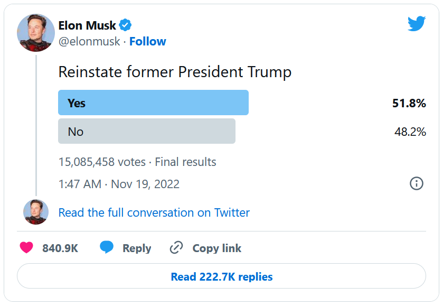Click the Reply label text
Screen dimensions: 443x306
coord(137,248)
